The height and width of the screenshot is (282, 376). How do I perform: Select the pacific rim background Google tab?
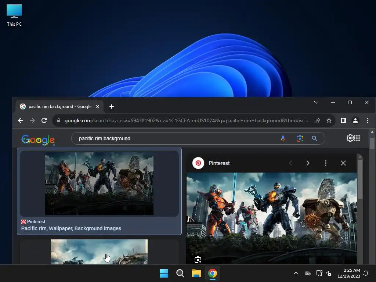click(x=59, y=106)
